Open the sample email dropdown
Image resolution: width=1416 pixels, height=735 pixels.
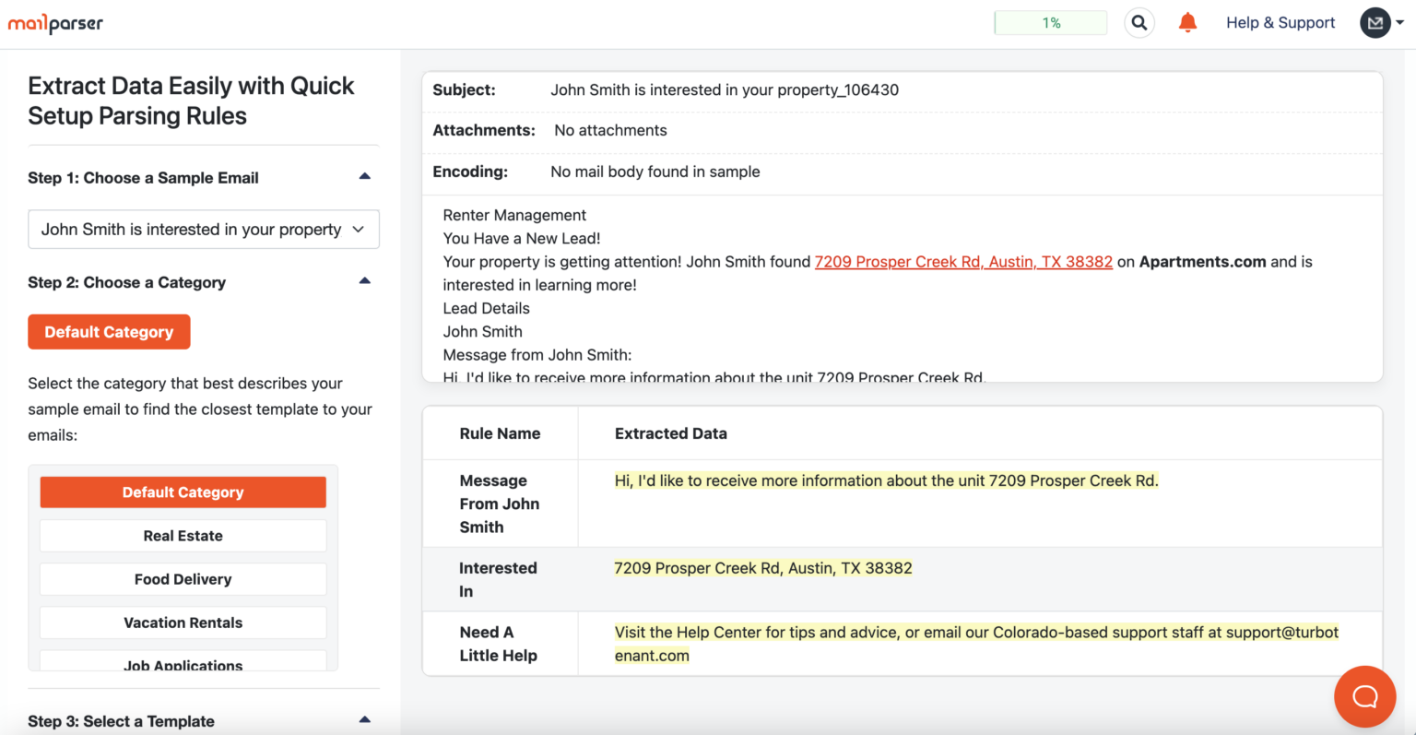point(204,230)
